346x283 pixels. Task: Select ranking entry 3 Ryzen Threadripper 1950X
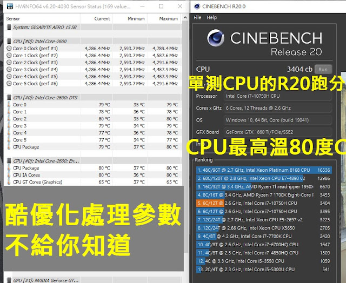pyautogui.click(x=264, y=187)
